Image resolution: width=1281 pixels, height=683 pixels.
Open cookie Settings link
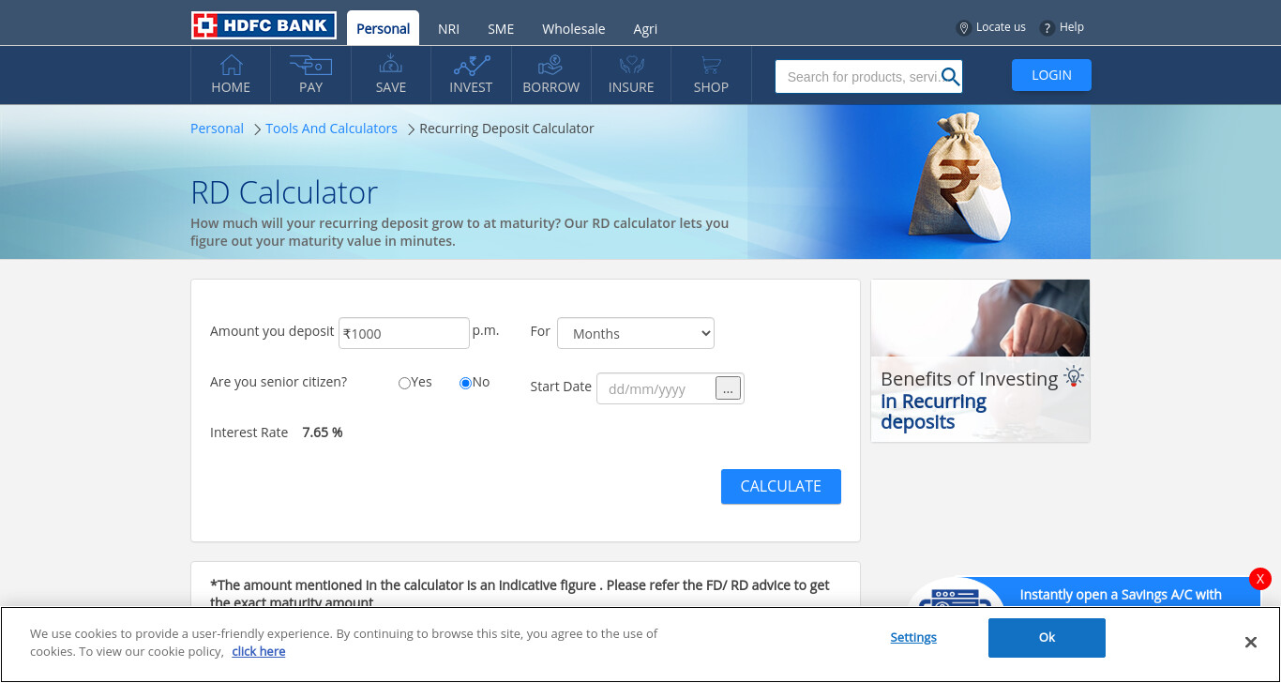913,638
